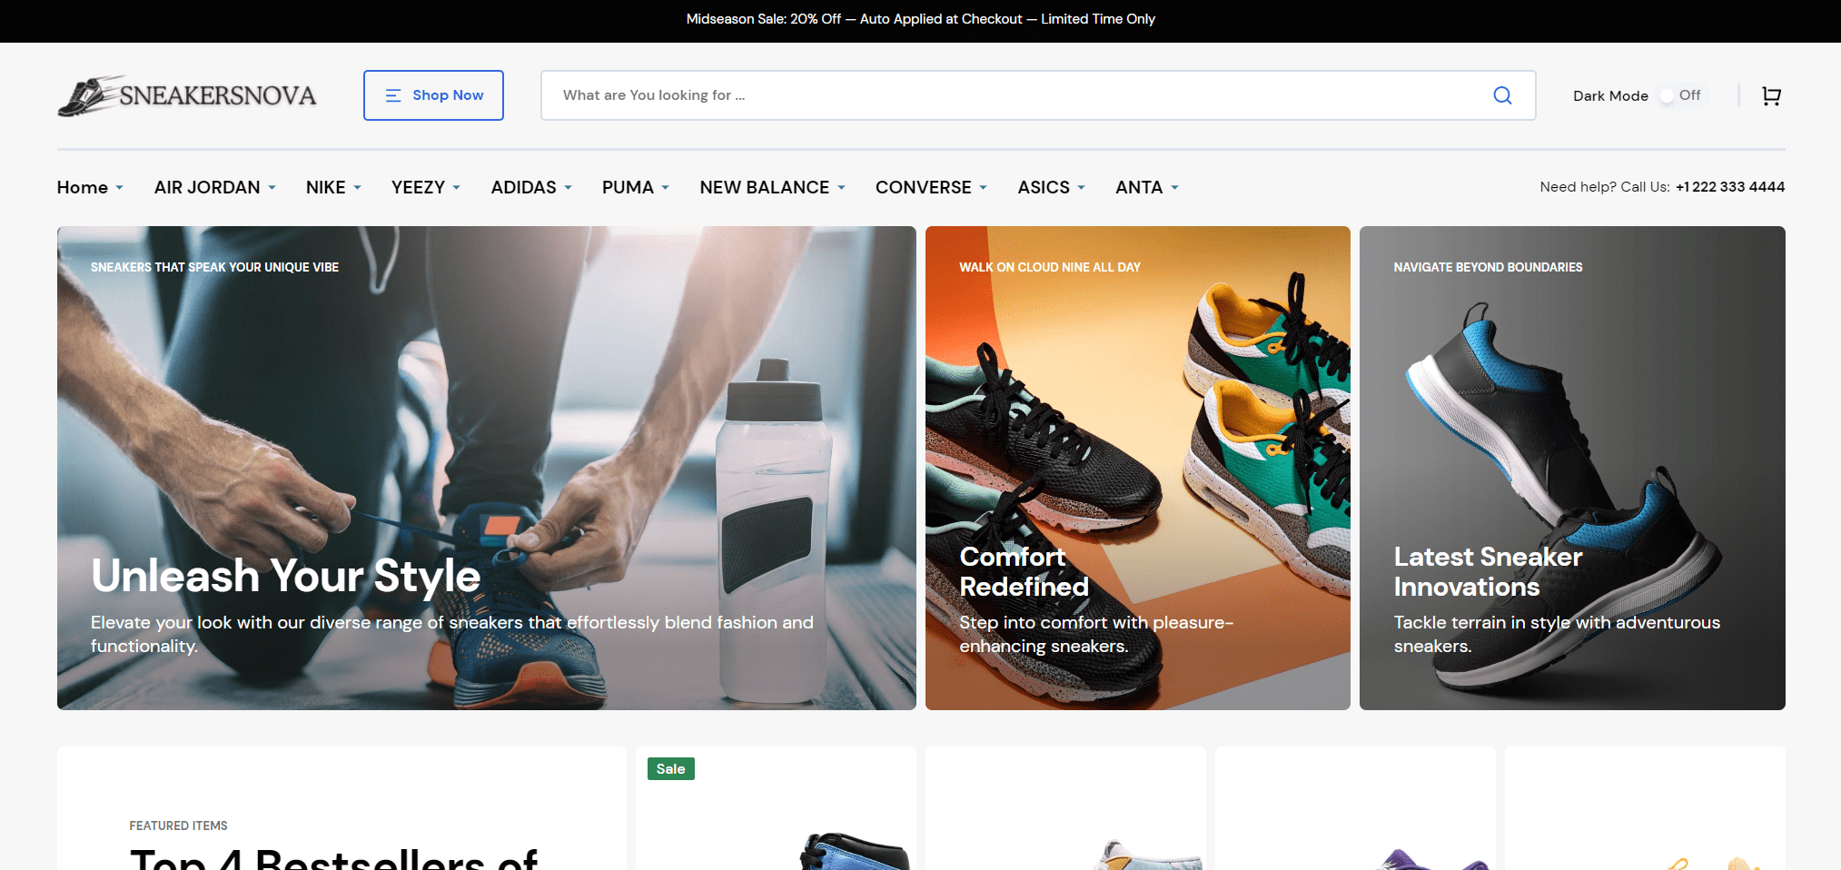Click the Tackle terrain in style description

coord(1557,634)
